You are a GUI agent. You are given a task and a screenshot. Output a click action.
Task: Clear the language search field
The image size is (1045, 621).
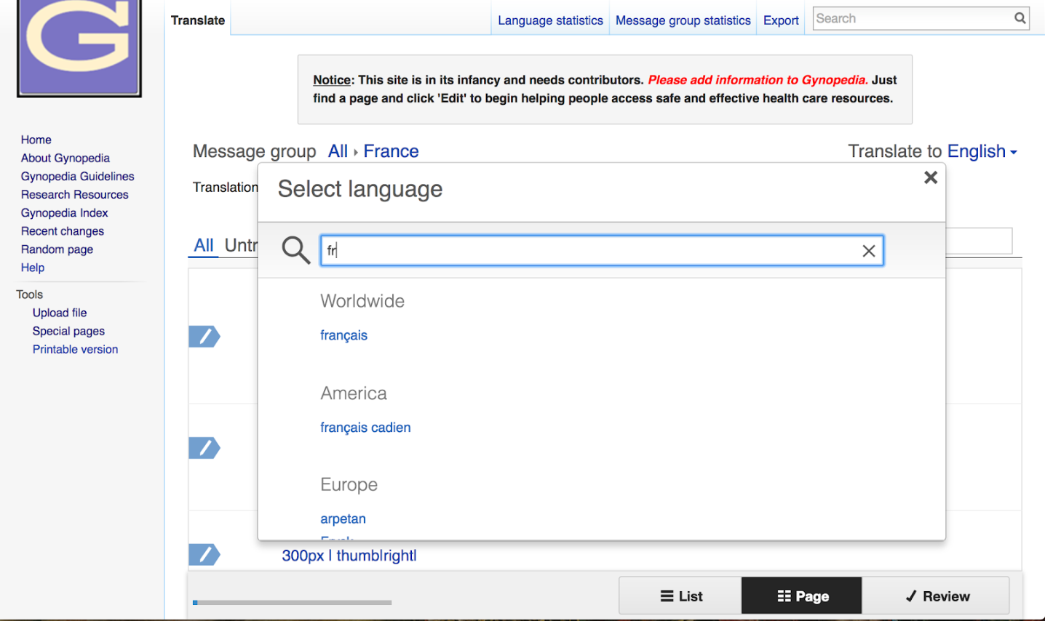click(x=868, y=251)
